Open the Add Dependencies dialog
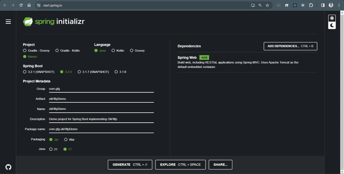The image size is (344, 174). [290, 46]
